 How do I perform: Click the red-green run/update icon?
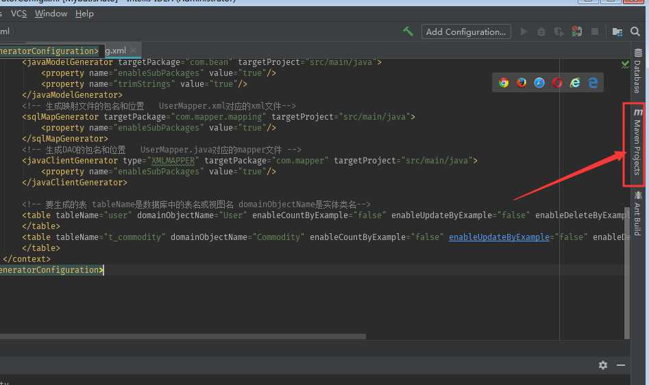click(x=576, y=31)
